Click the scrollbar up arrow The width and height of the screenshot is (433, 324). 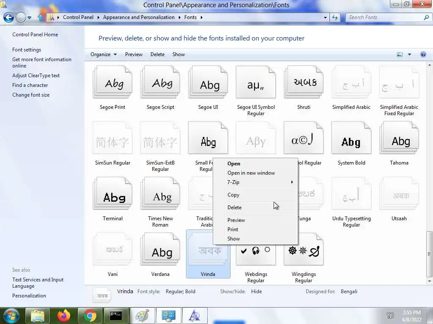(x=430, y=65)
